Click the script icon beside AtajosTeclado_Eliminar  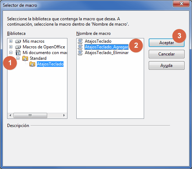pos(80,53)
